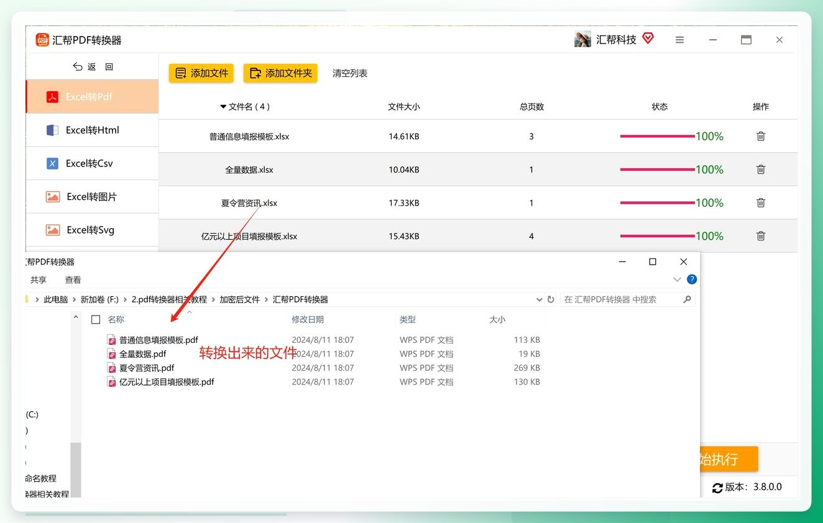Delete 普通信息填报模板.xlsx with its trash icon
Screen dimensions: 823x523
click(761, 136)
